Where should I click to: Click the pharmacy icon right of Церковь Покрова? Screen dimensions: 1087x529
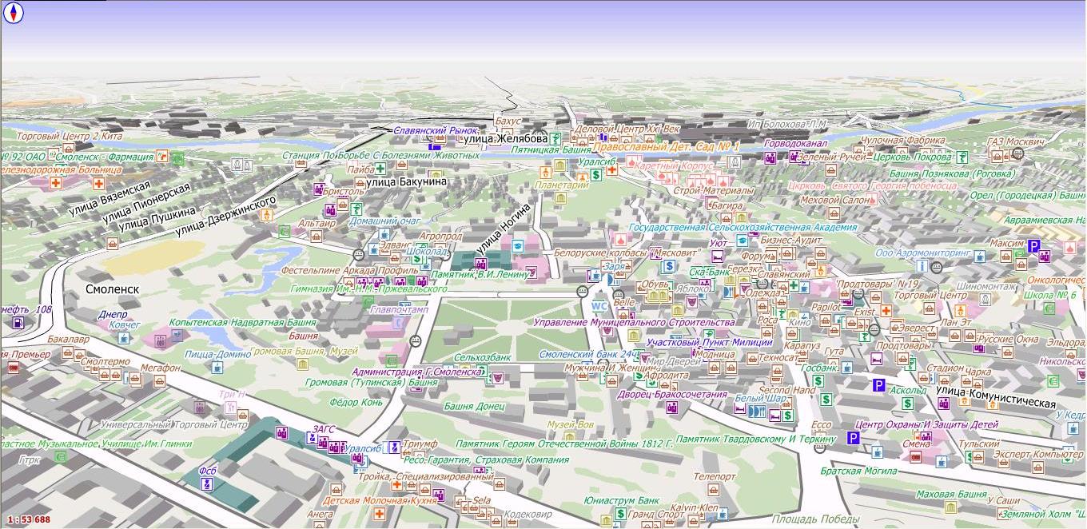pyautogui.click(x=962, y=157)
